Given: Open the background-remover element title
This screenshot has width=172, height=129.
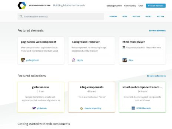Looking at the screenshot, I should click(x=86, y=42).
